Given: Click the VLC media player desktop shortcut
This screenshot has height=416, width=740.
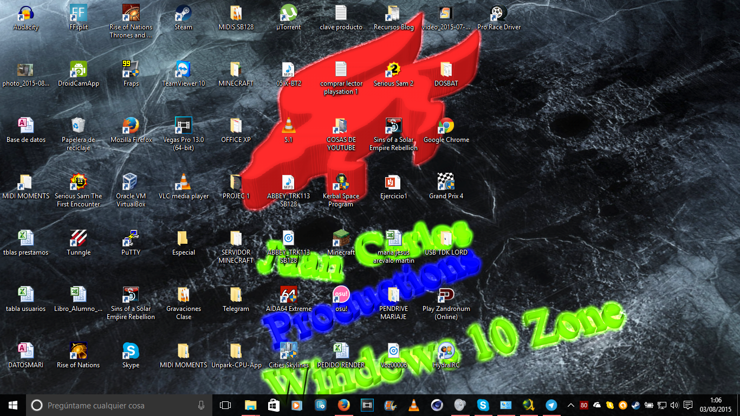Looking at the screenshot, I should click(x=183, y=186).
